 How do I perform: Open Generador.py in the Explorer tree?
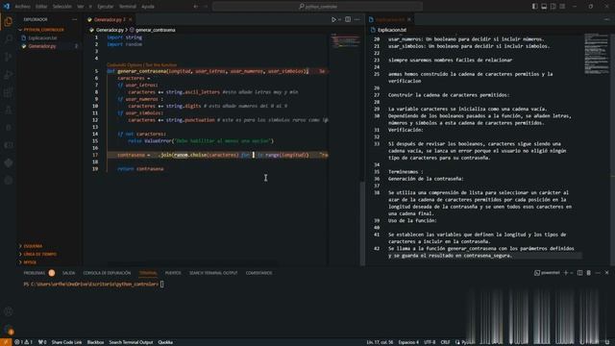(42, 46)
